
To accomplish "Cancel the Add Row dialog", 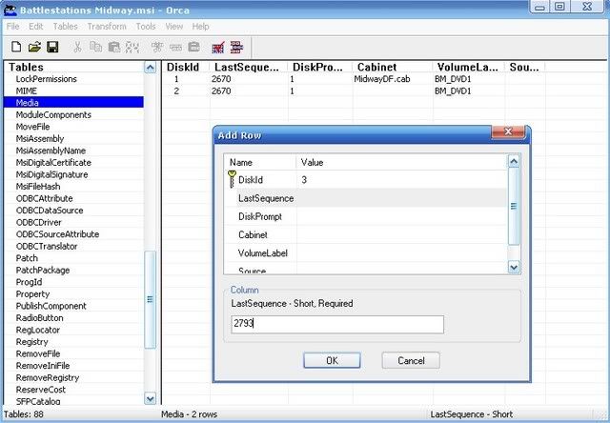I will pyautogui.click(x=411, y=360).
